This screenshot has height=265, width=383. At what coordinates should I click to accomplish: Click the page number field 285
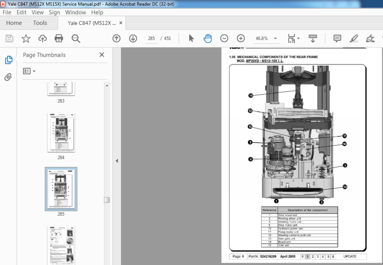(x=151, y=38)
